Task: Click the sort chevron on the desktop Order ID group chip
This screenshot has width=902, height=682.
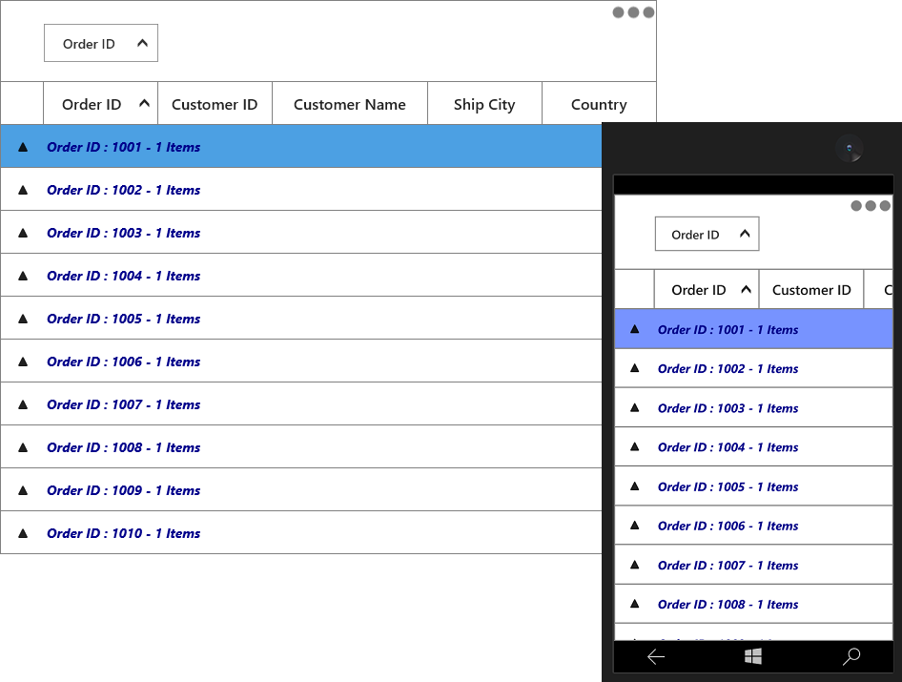Action: click(143, 43)
